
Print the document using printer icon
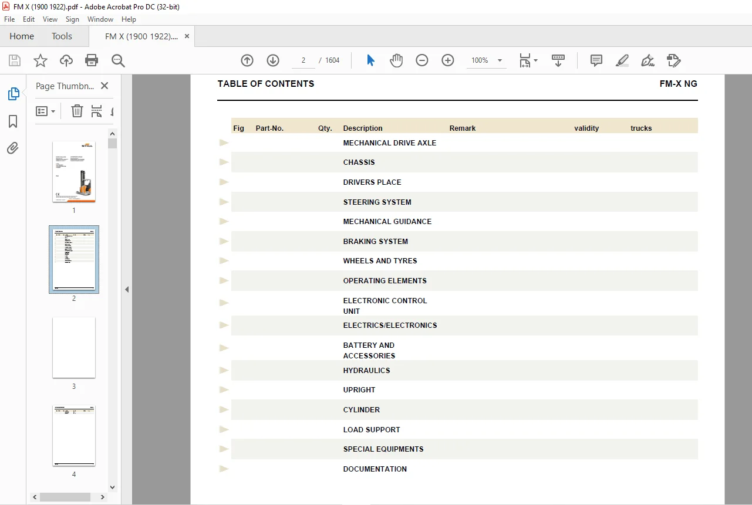coord(92,60)
